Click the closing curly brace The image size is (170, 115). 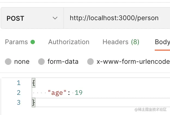[34, 102]
